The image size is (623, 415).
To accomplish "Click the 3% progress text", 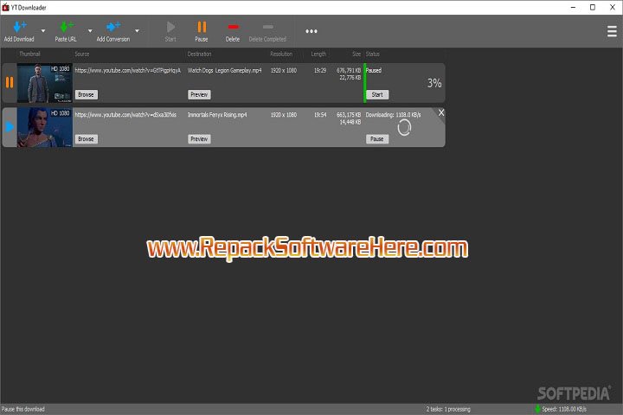I will pyautogui.click(x=434, y=83).
